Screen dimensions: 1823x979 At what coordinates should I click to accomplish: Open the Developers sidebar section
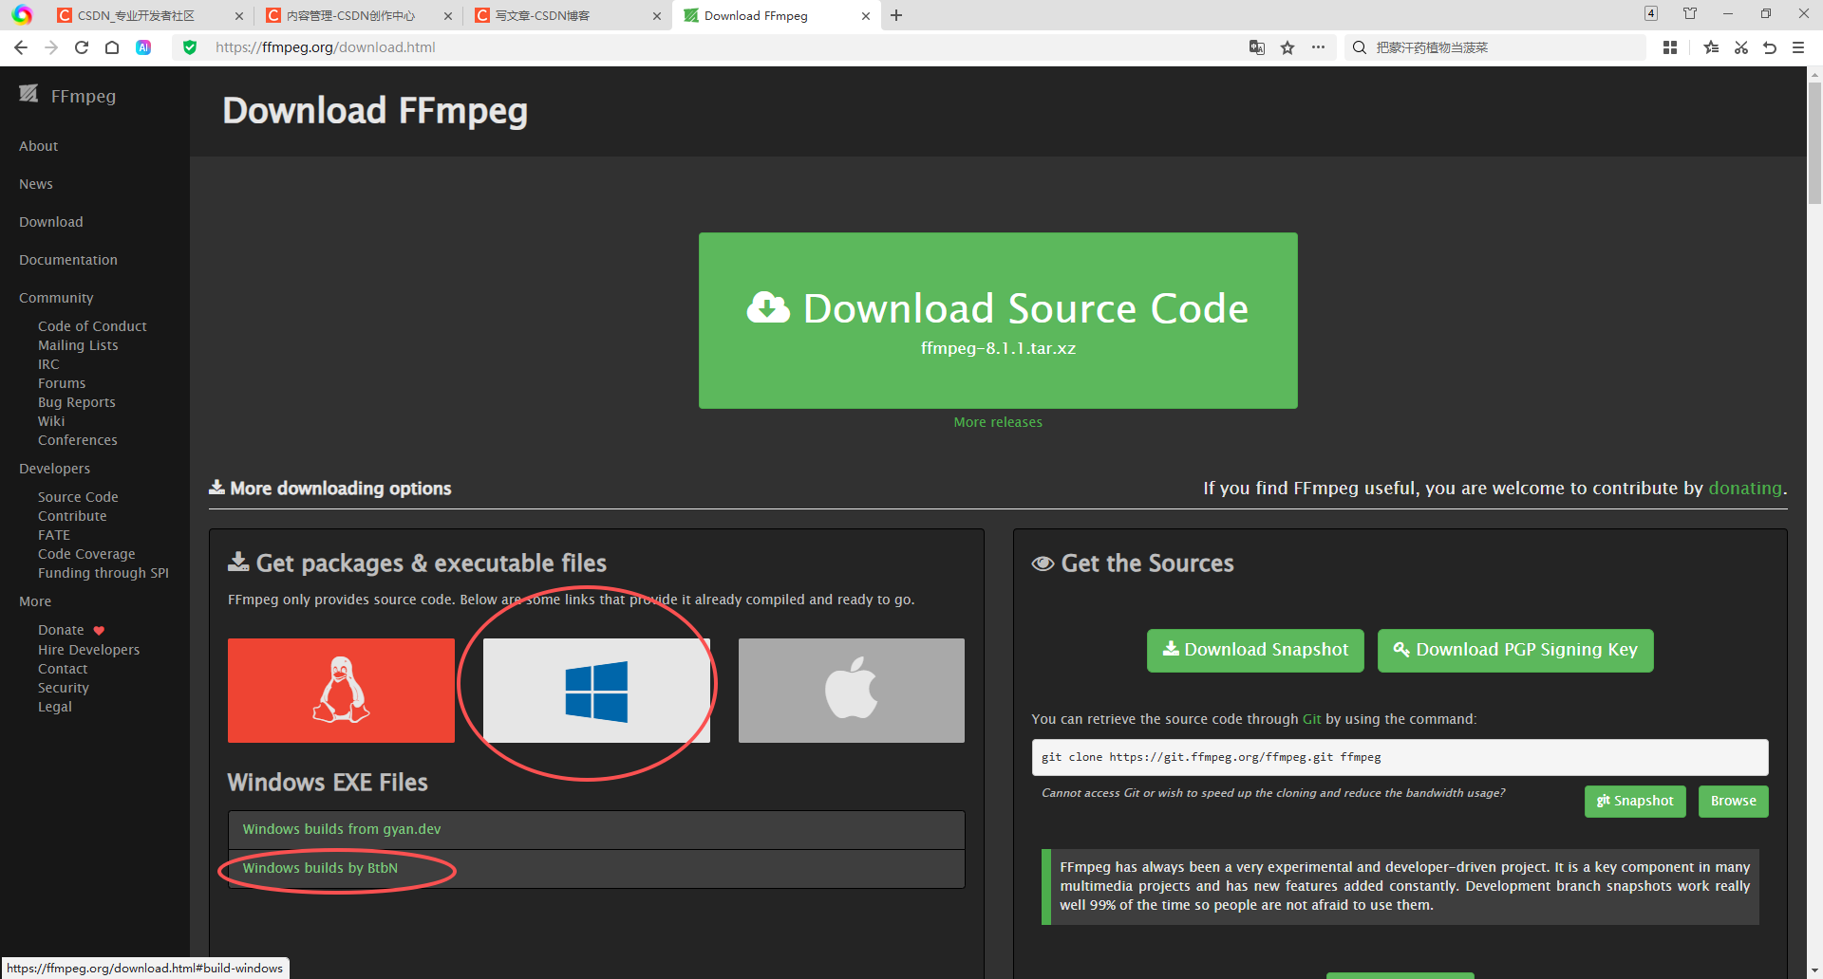pyautogui.click(x=54, y=469)
